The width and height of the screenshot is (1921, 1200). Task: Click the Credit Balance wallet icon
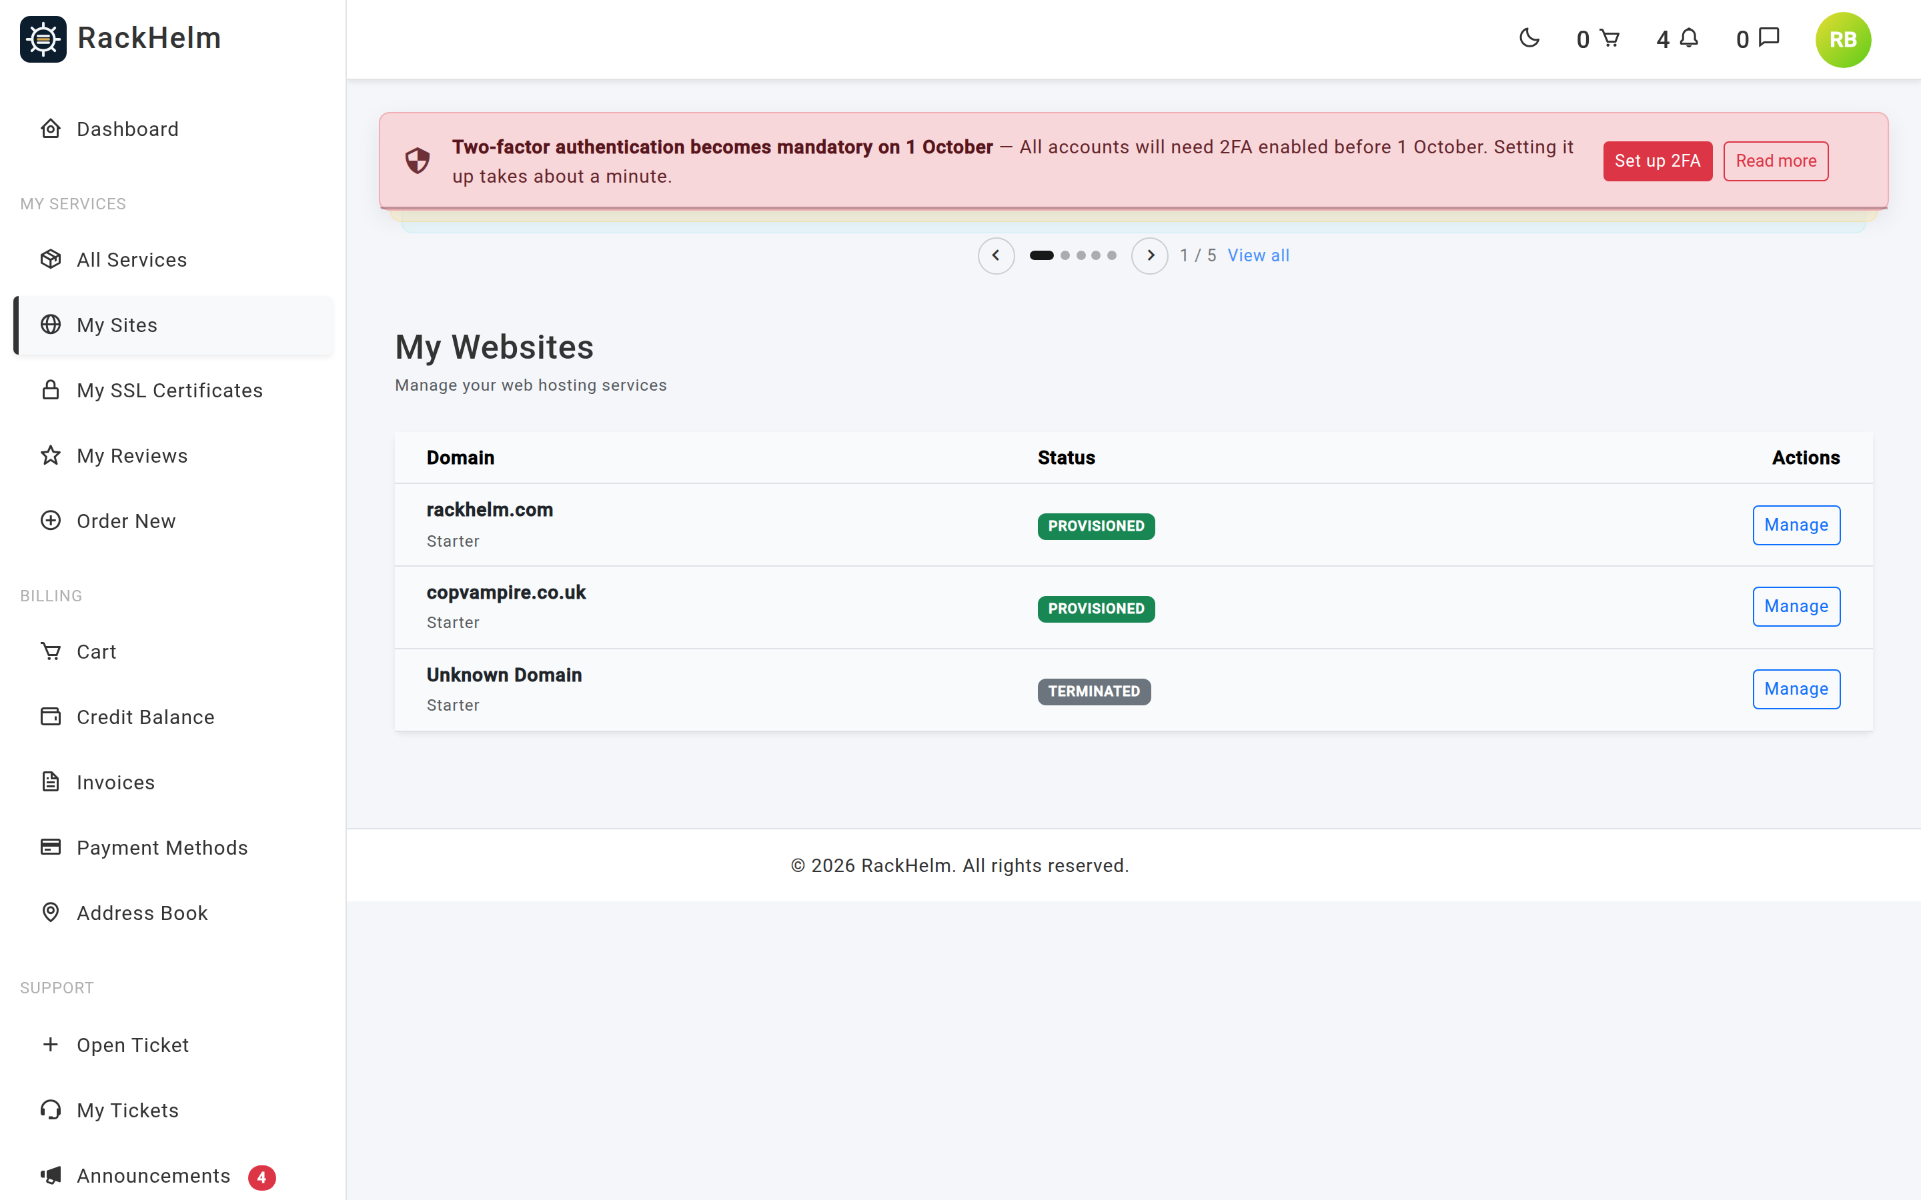pos(51,717)
